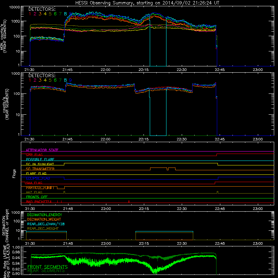Click the REAR_DEC_CHAN/128 legend entry

[x=46, y=224]
